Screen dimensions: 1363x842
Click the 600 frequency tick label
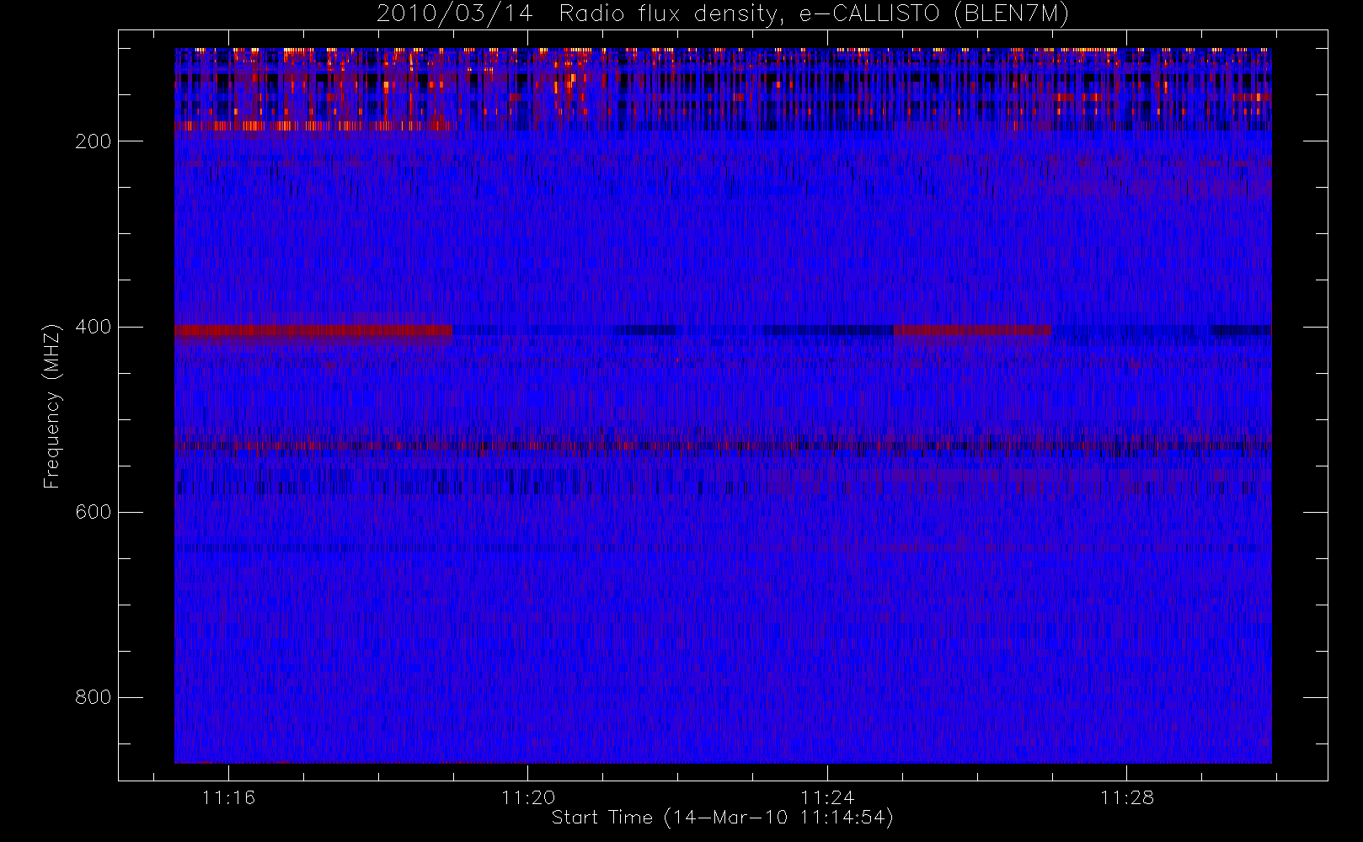[x=93, y=512]
